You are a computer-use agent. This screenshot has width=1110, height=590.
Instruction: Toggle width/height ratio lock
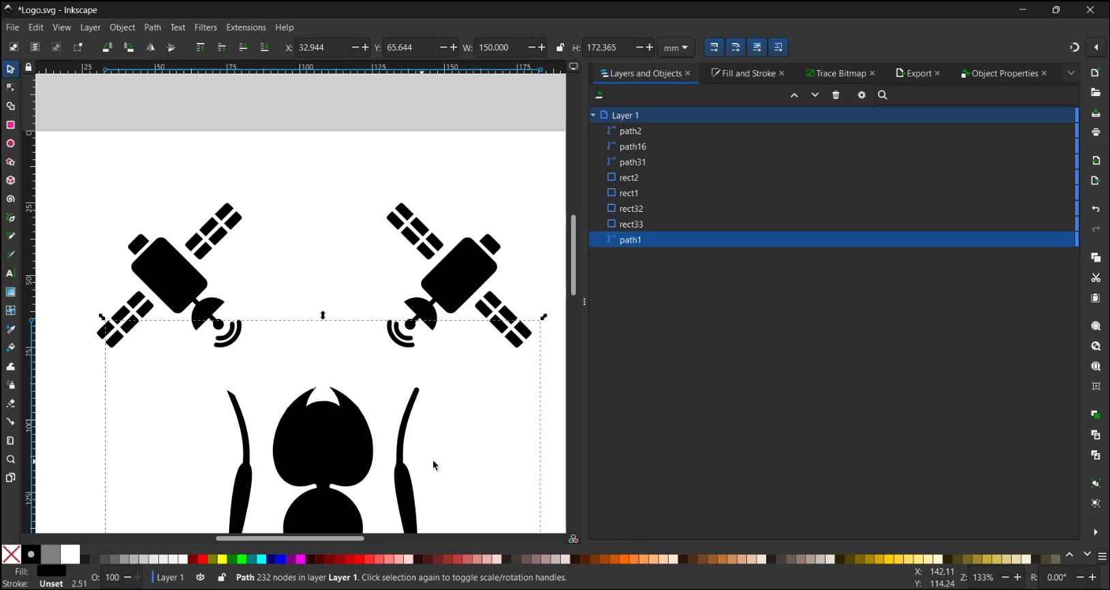click(x=560, y=48)
